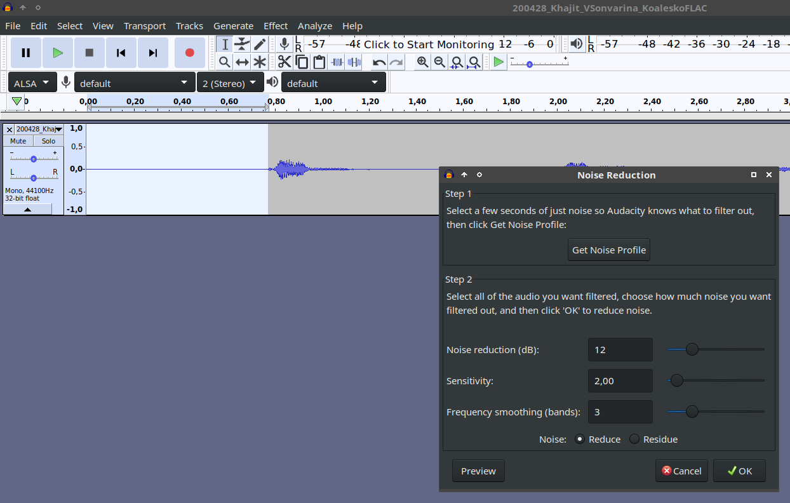The width and height of the screenshot is (790, 503).
Task: Select the Draw pencil tool
Action: pos(260,44)
